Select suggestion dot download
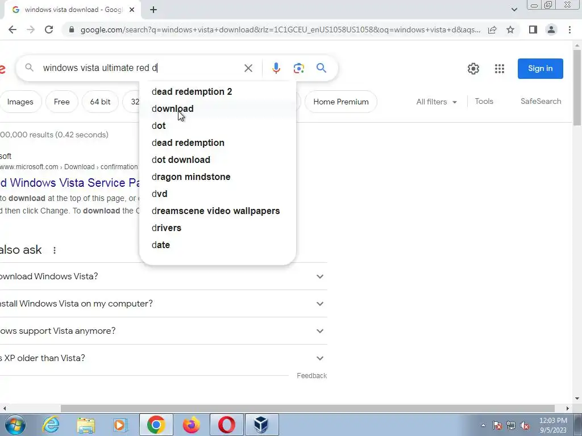 218,160
